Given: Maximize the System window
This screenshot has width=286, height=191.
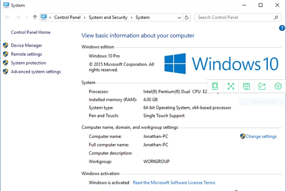Looking at the screenshot, I should pyautogui.click(x=261, y=5).
